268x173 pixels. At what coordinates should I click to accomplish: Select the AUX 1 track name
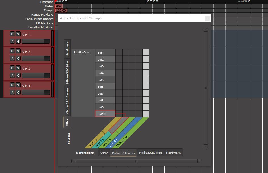(26, 35)
